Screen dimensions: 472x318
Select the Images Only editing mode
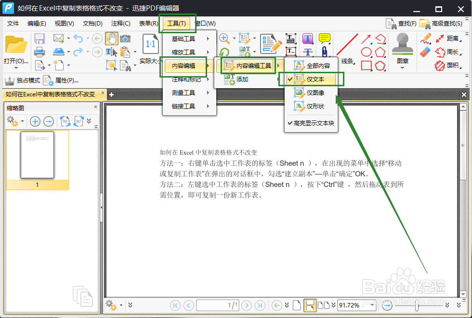click(x=311, y=93)
